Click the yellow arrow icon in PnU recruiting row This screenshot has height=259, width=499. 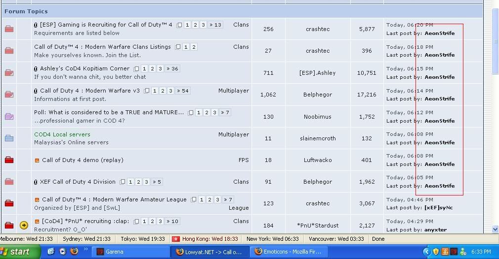[x=24, y=225]
